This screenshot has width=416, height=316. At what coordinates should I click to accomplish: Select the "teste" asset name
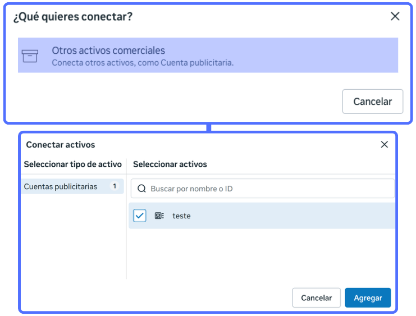(181, 216)
